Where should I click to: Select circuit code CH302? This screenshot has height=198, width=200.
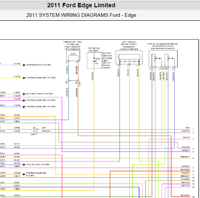17,93
